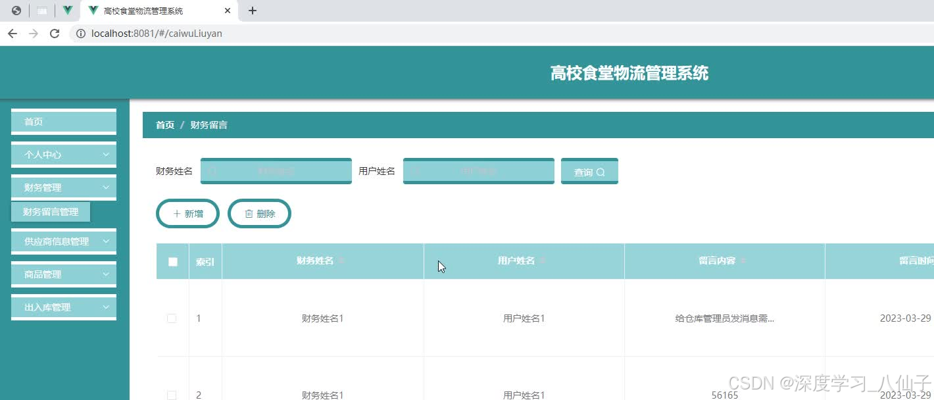This screenshot has width=934, height=400.
Task: Open a new browser tab with plus icon
Action: click(253, 11)
